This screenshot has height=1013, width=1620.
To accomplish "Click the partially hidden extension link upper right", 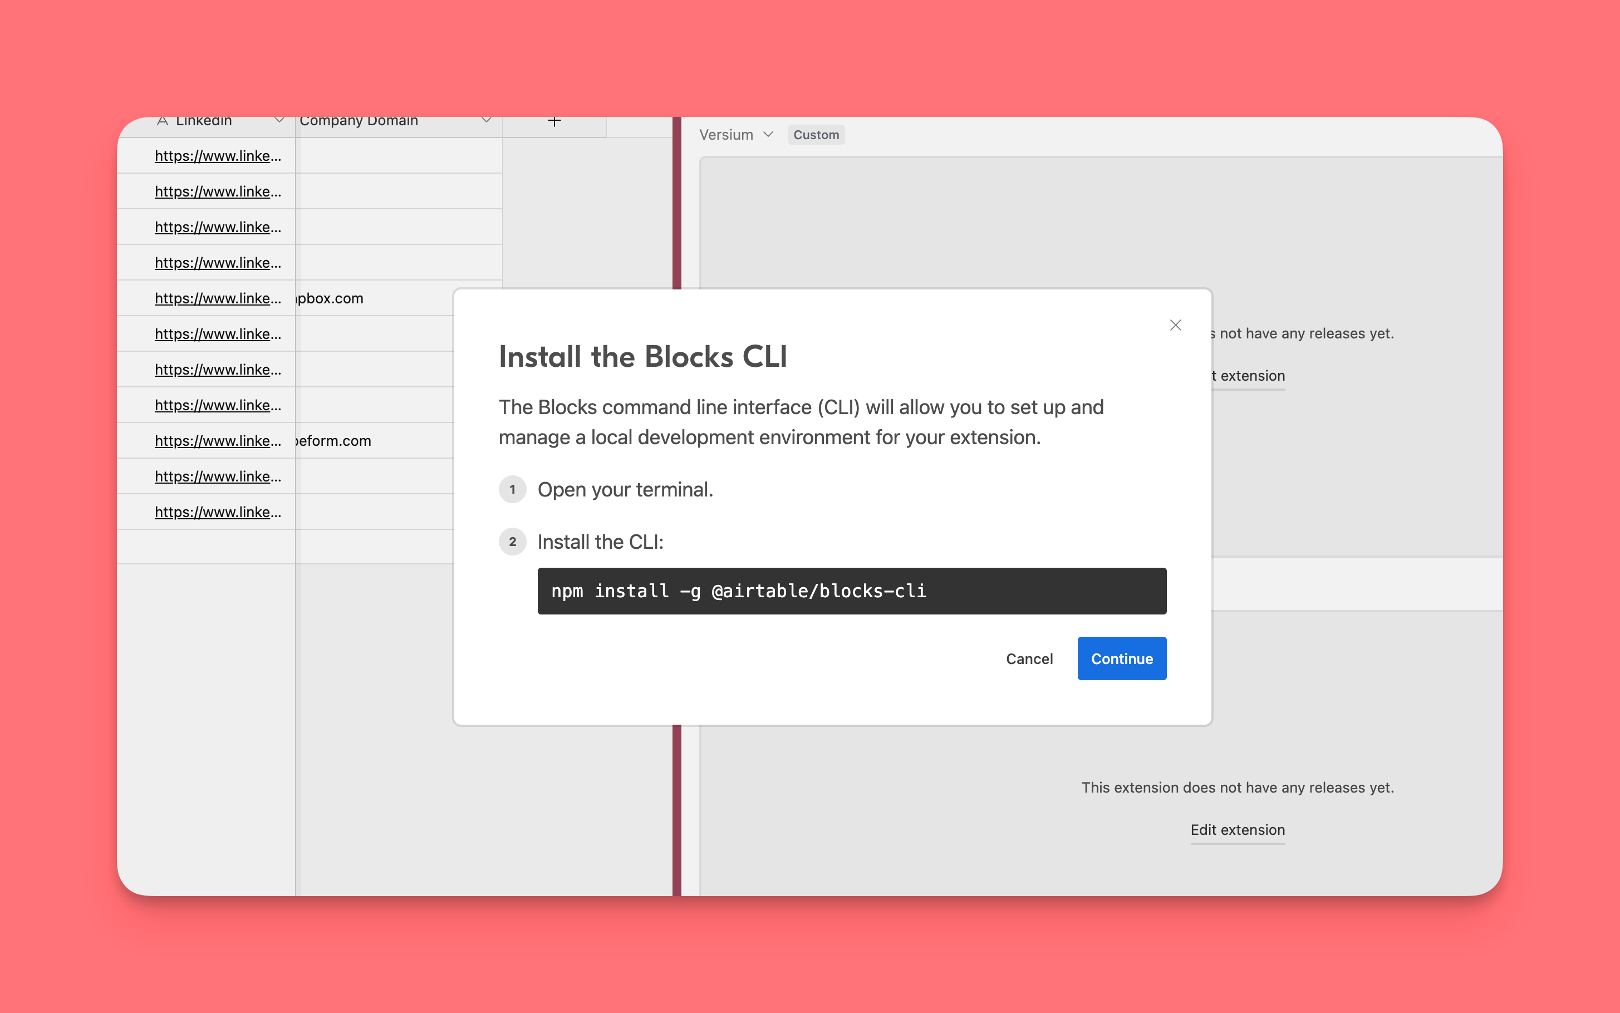I will tap(1250, 376).
